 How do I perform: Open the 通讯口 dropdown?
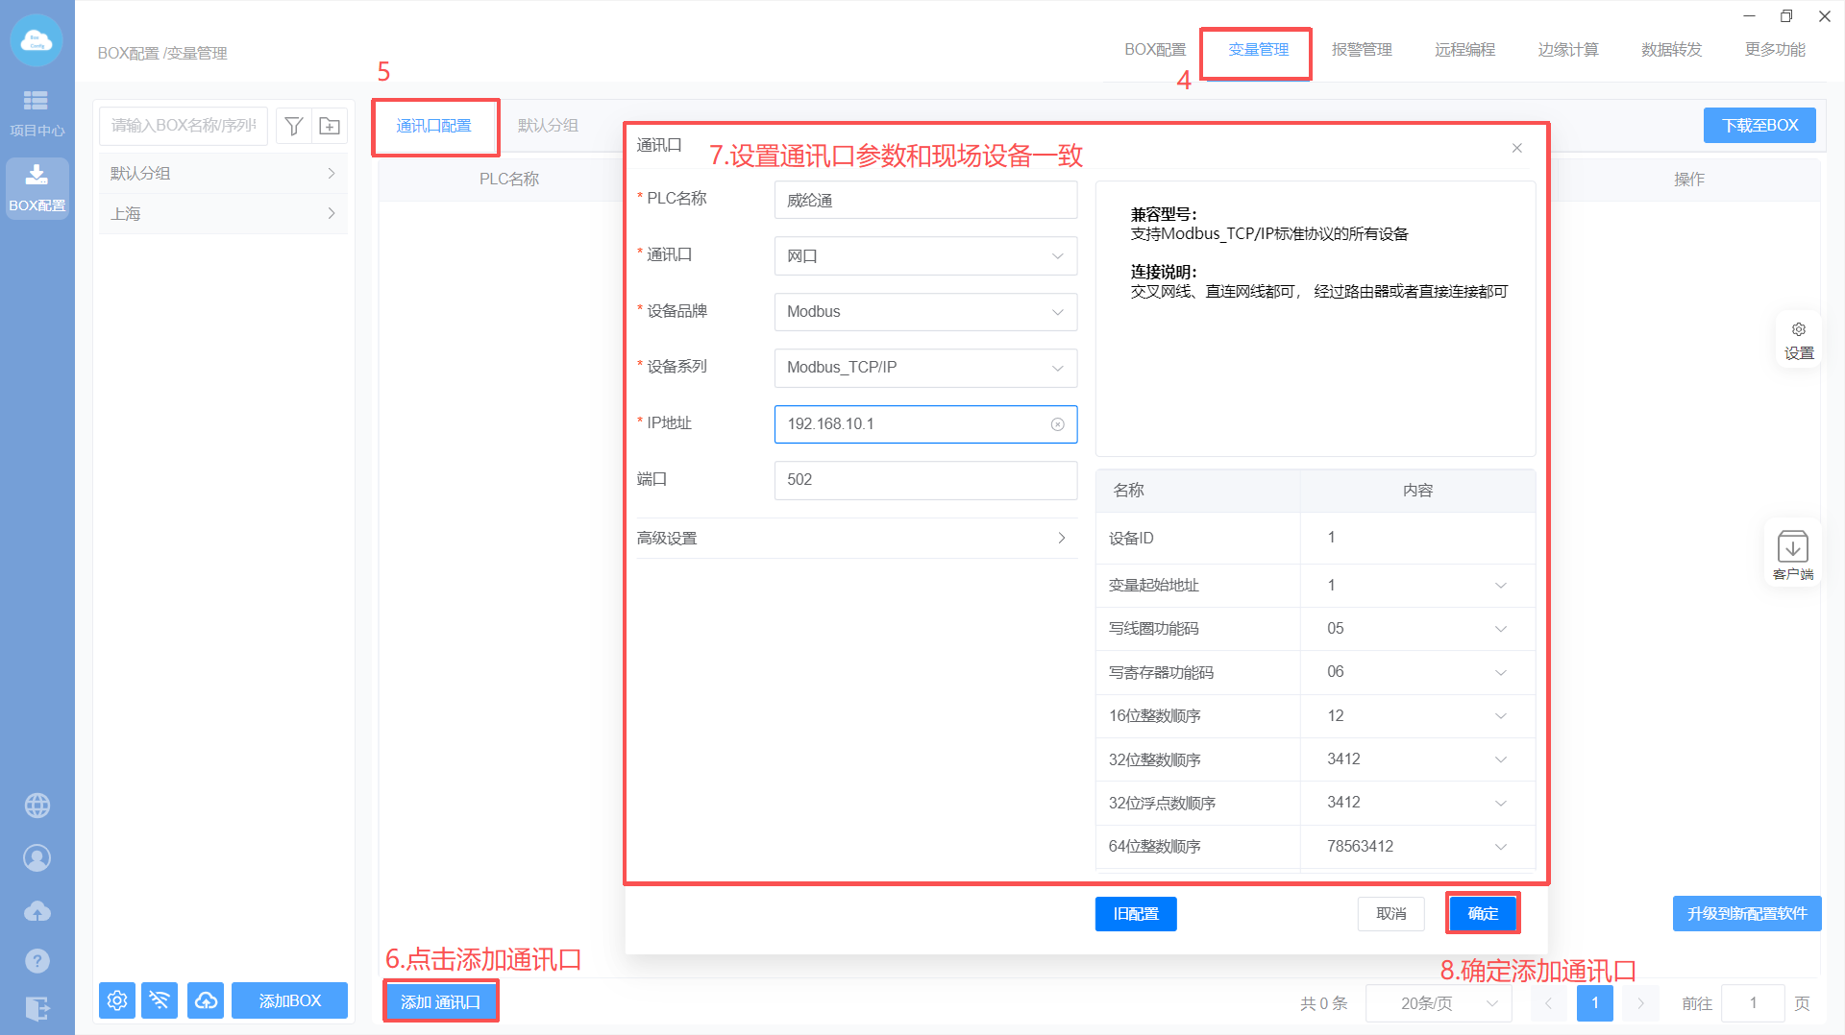924,256
